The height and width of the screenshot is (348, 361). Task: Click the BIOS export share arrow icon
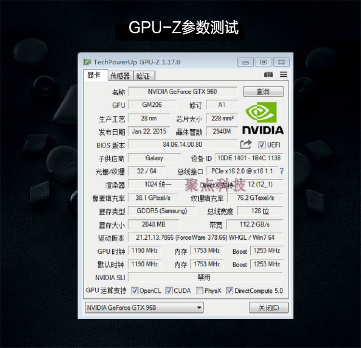(x=246, y=144)
